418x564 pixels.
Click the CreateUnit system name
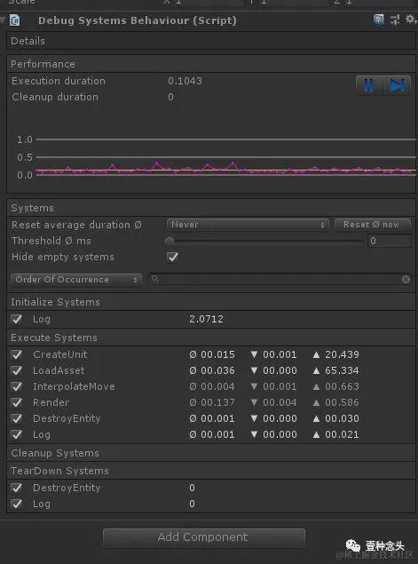[x=59, y=354]
